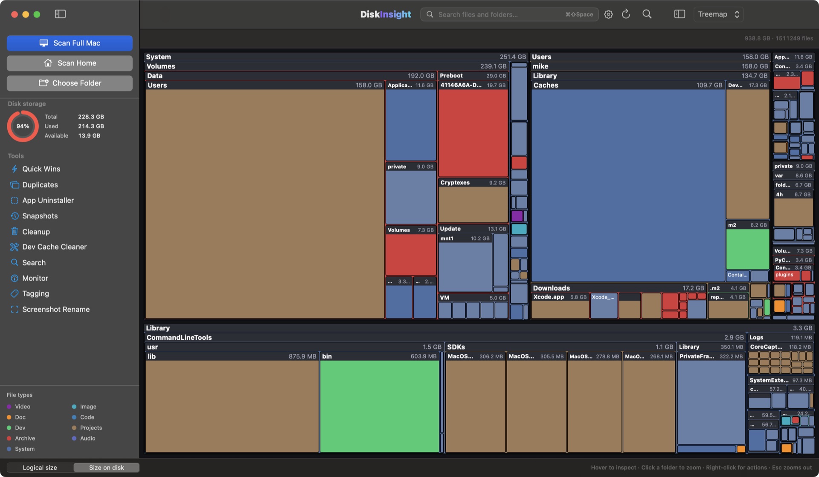819x477 pixels.
Task: Zoom into Volumes 239.1 GB folder header
Action: tap(327, 66)
